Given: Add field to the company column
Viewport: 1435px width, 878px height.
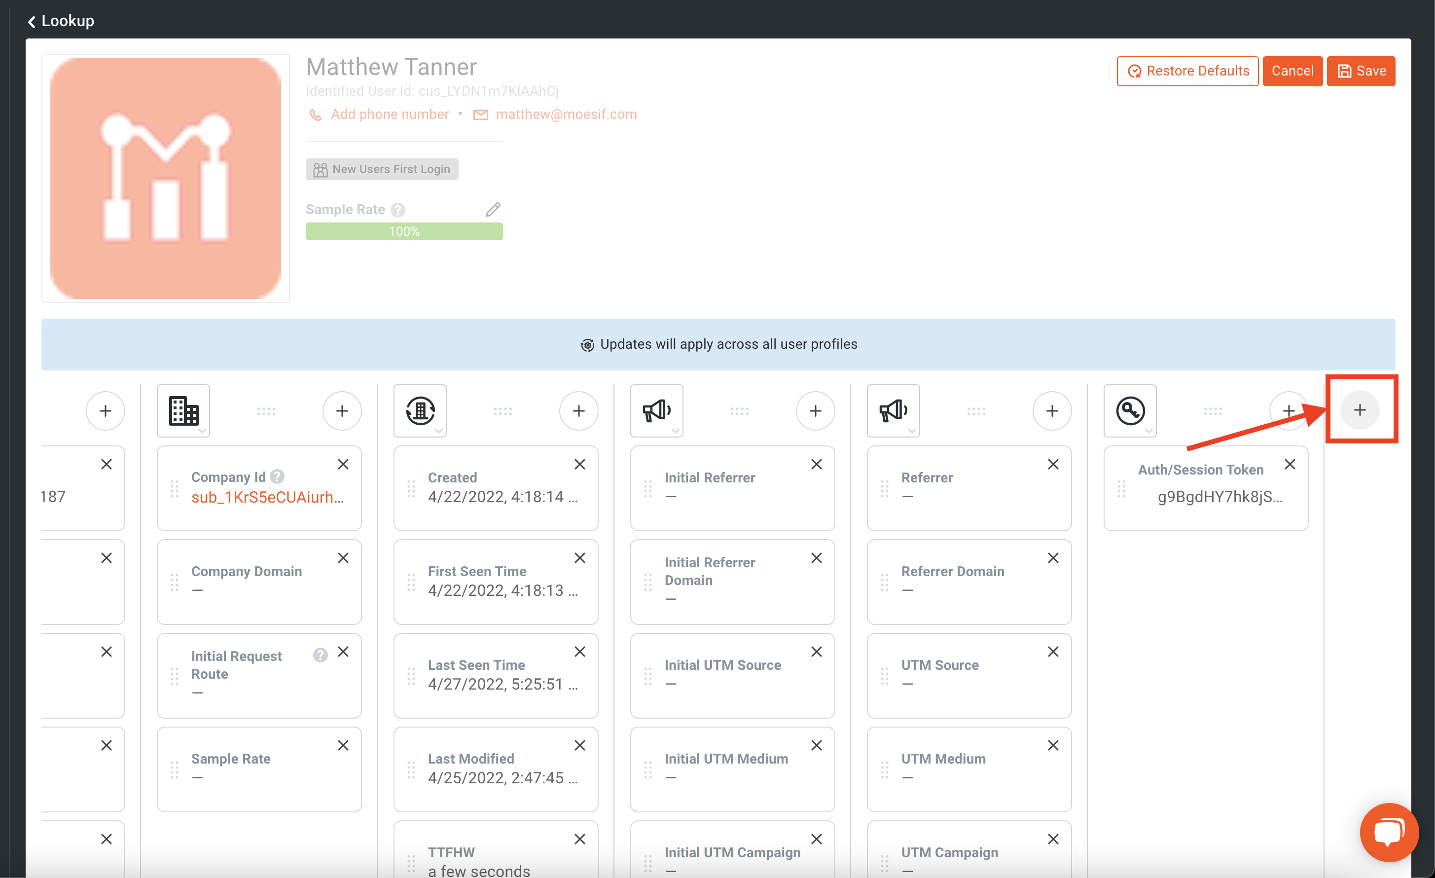Looking at the screenshot, I should (342, 411).
